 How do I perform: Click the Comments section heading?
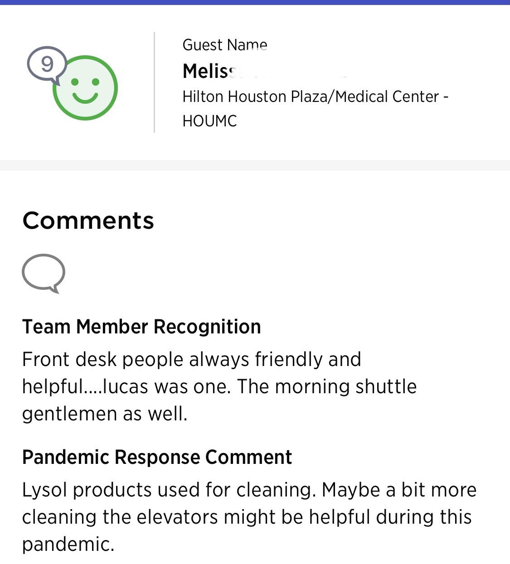pyautogui.click(x=88, y=221)
